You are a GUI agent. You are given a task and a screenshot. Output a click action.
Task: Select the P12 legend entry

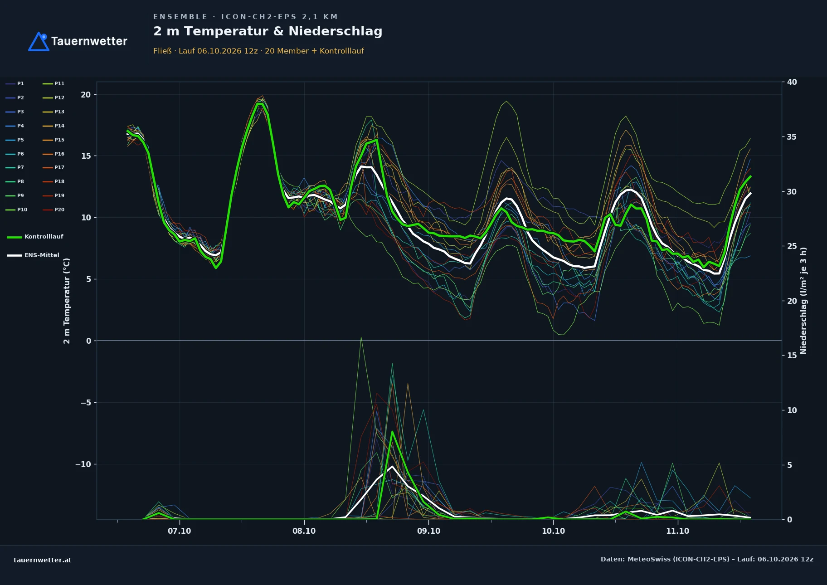click(x=54, y=97)
